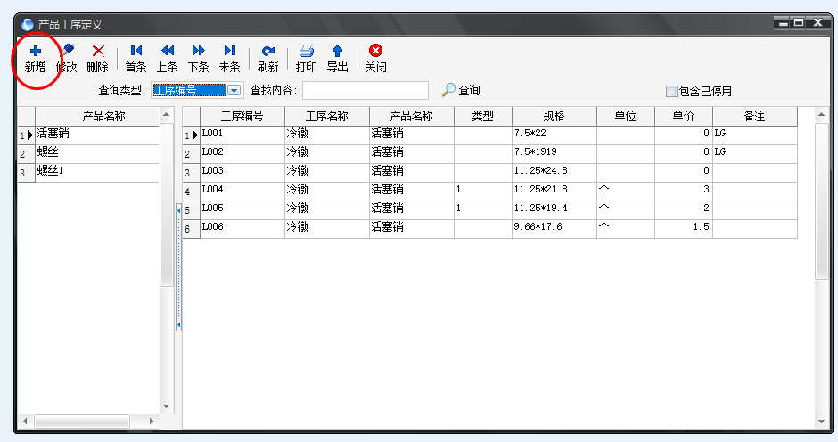Screen dimensions: 838x442
Task: Click the 查询 magnifier search button
Action: [461, 90]
